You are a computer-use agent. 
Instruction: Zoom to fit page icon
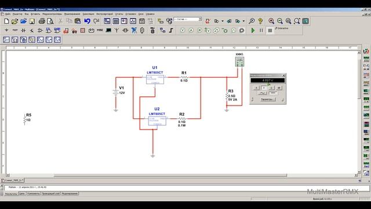click(297, 21)
